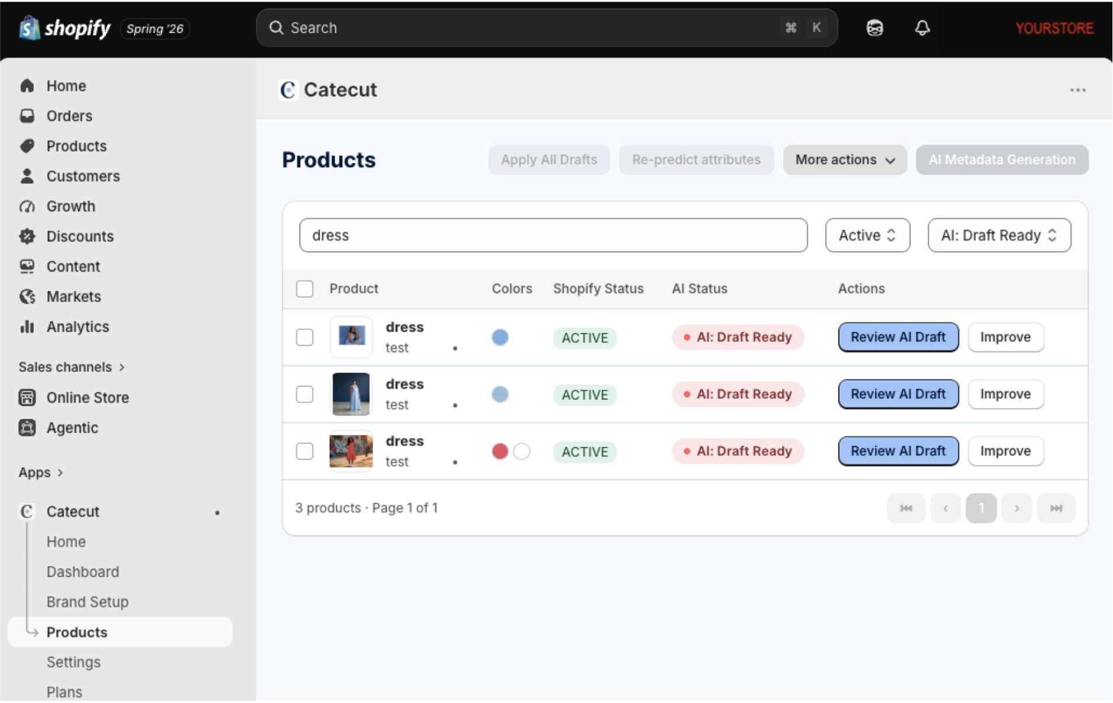Click Improve for red dress row
Screen dimensions: 1113x703
pos(1006,451)
